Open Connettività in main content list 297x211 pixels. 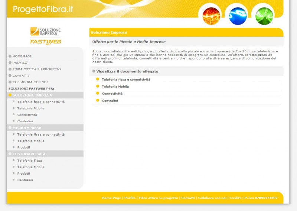(x=112, y=94)
